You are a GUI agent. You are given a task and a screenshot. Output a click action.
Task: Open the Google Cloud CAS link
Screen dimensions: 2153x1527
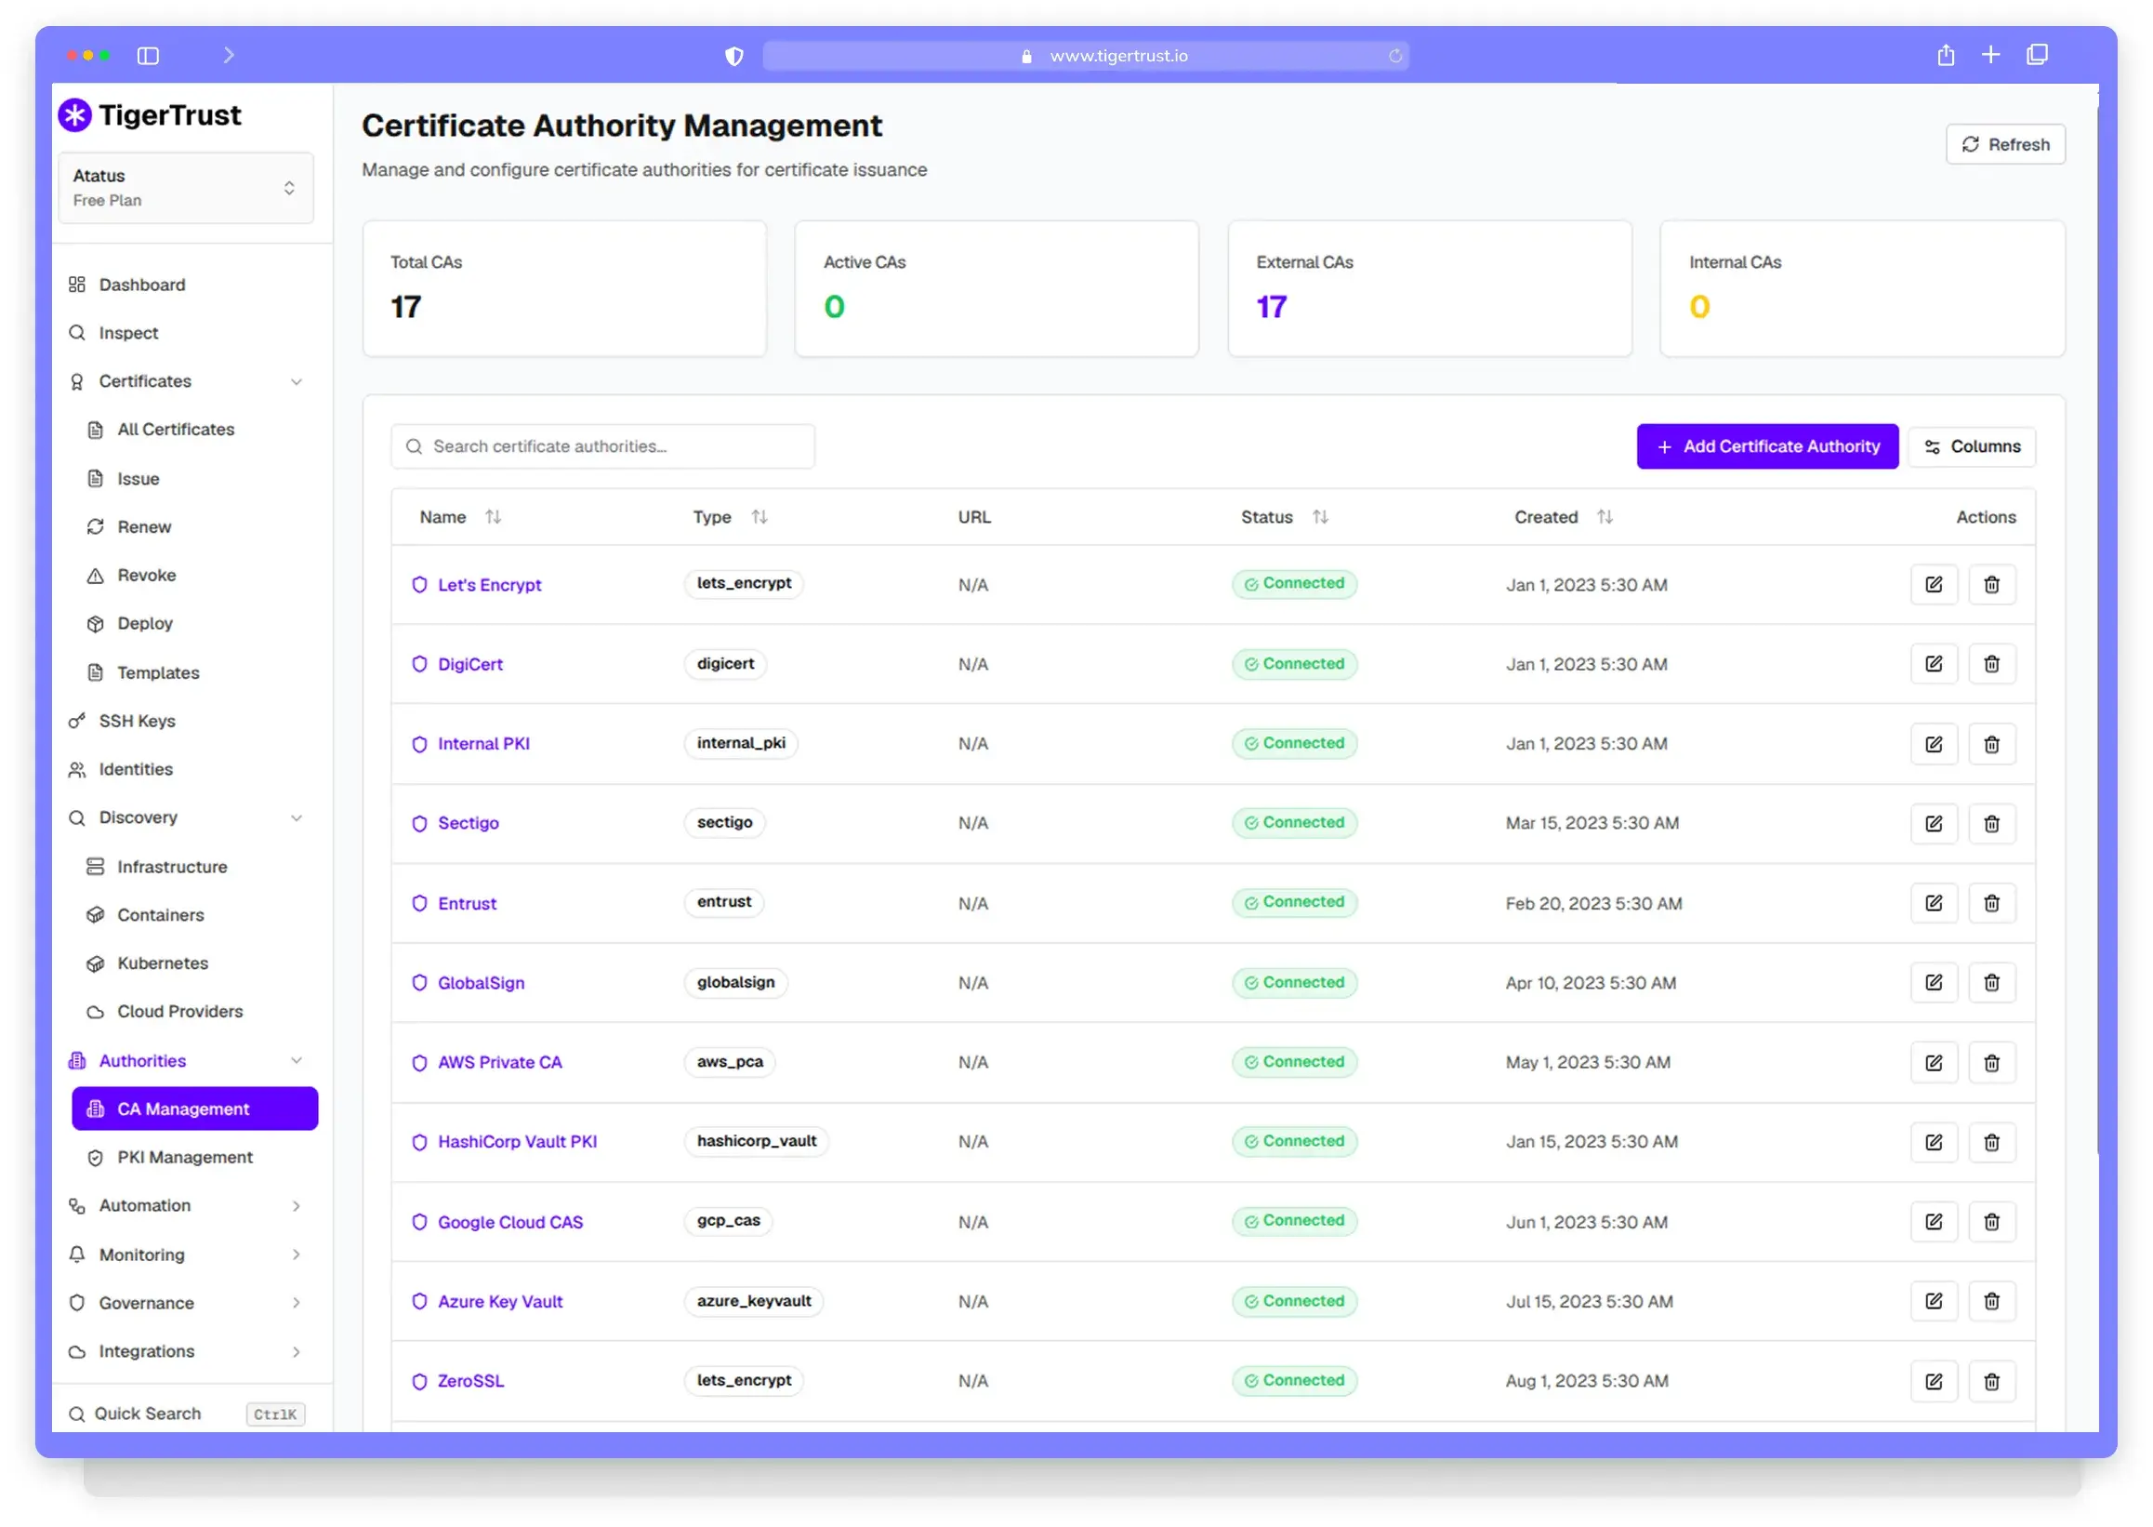point(510,1221)
